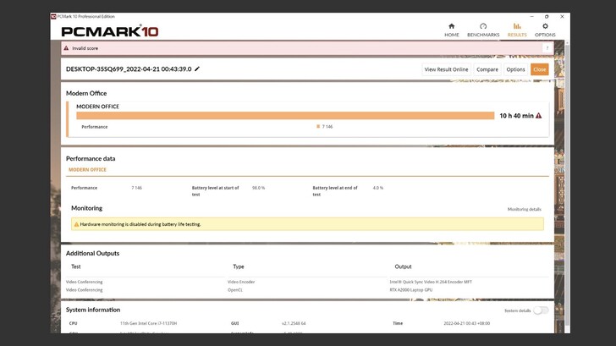Select the MODERN OFFICE performance data tab

87,170
